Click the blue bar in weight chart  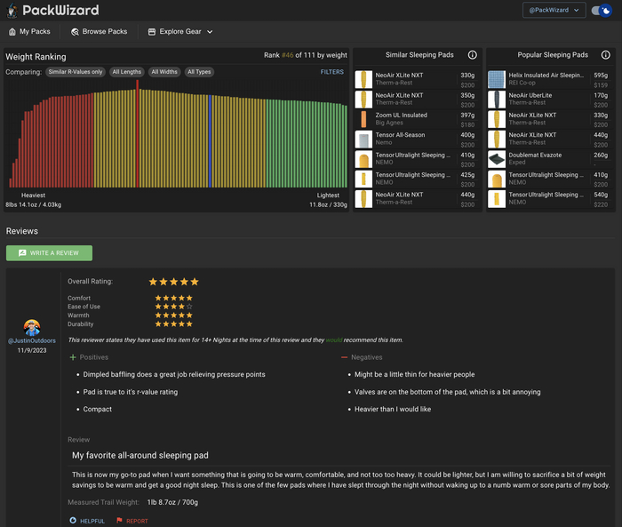(210, 141)
